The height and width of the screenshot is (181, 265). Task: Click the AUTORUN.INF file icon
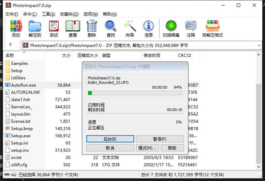pos(8,92)
